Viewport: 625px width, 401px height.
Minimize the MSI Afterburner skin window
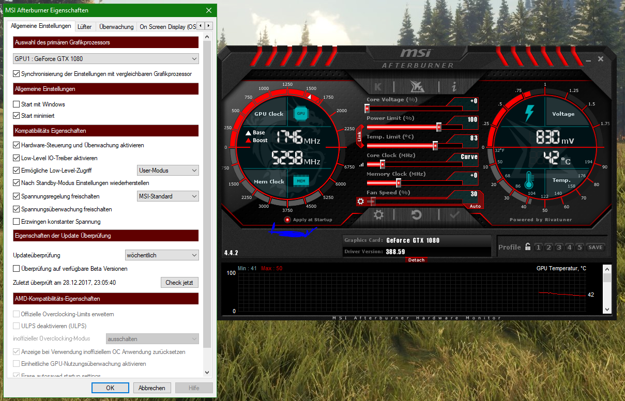588,60
